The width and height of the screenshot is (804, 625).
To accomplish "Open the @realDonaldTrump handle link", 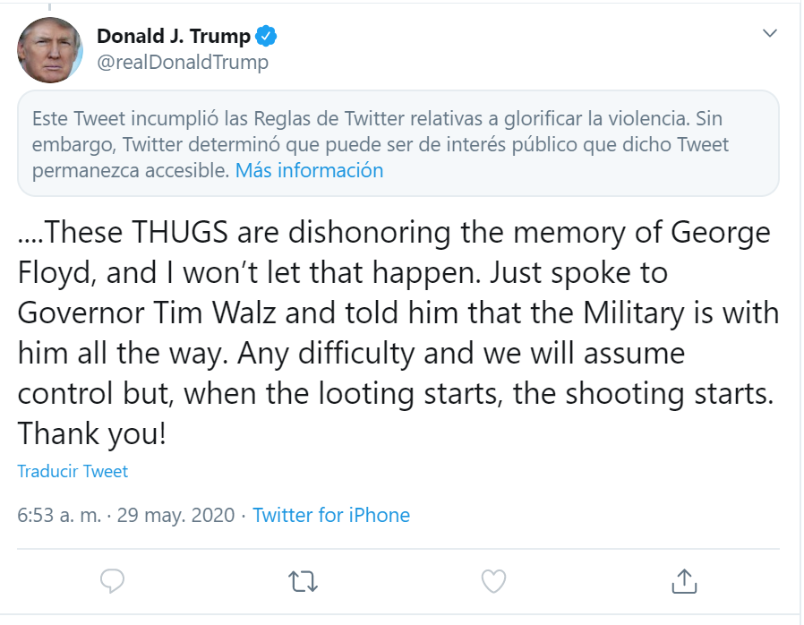I will [x=182, y=62].
